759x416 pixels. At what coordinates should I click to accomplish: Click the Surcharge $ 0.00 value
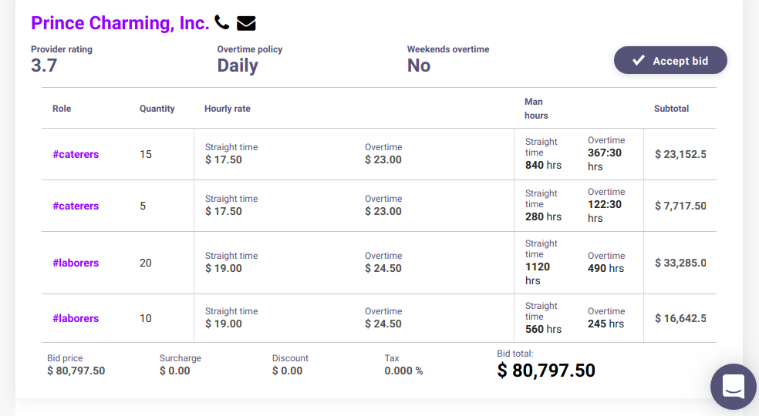(175, 371)
